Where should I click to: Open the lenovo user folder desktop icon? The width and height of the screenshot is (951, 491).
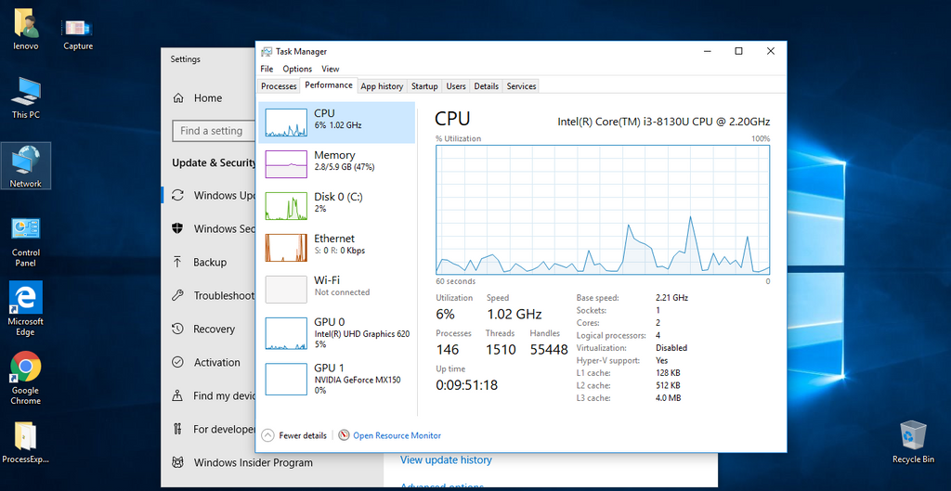(25, 29)
